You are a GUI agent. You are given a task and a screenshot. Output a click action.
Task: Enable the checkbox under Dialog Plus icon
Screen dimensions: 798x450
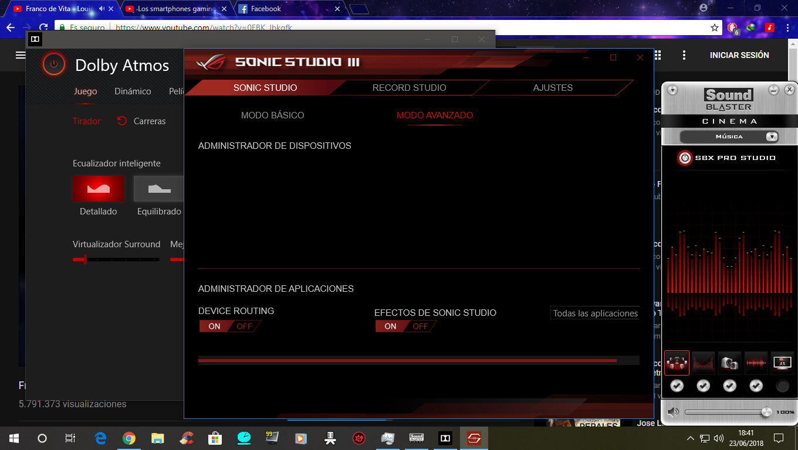coord(782,386)
